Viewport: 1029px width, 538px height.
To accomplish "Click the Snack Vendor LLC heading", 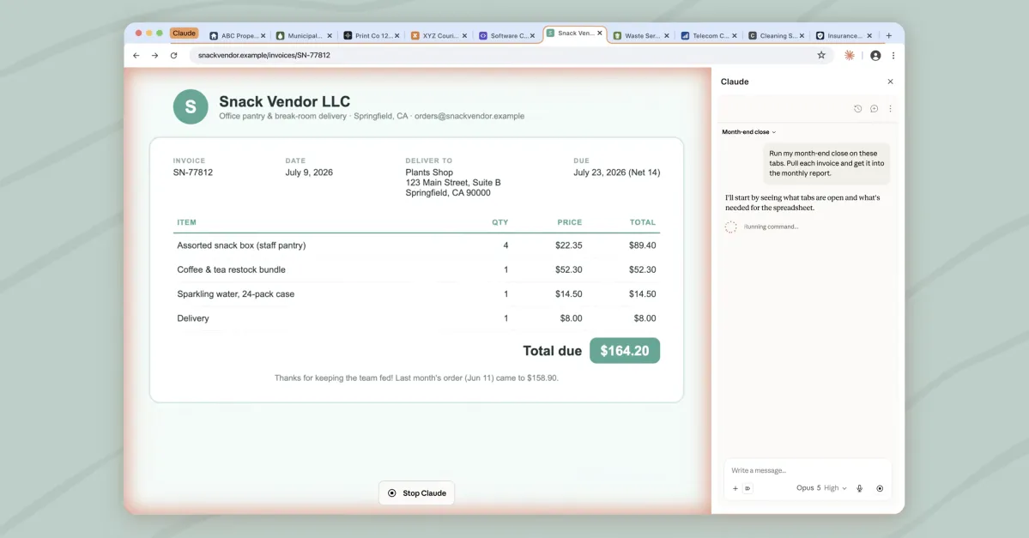I will (285, 102).
